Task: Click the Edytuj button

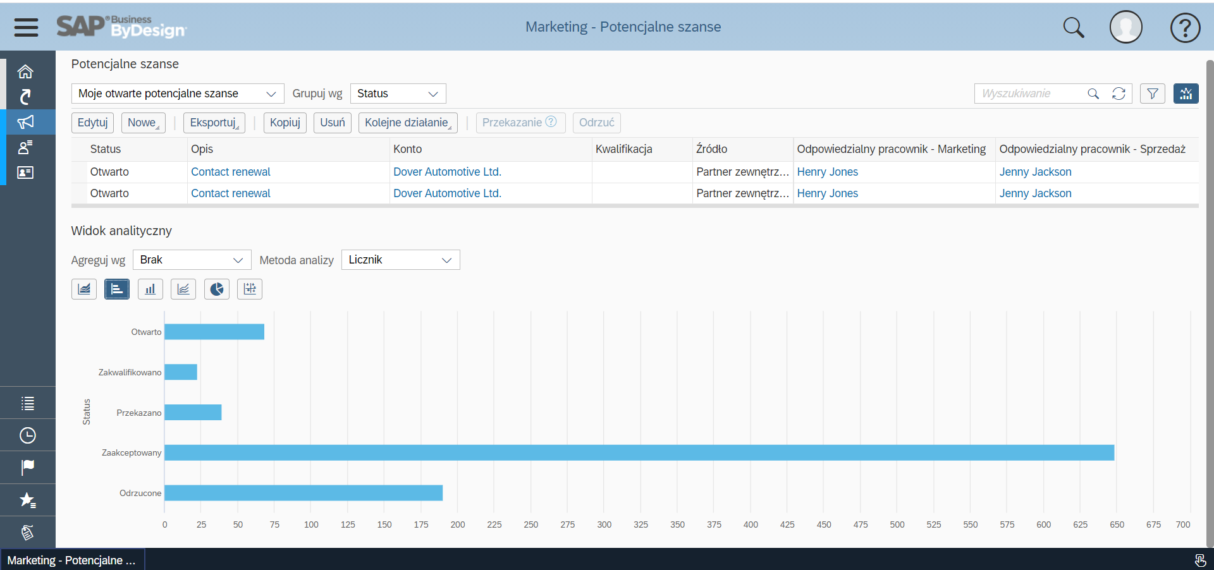Action: tap(93, 123)
